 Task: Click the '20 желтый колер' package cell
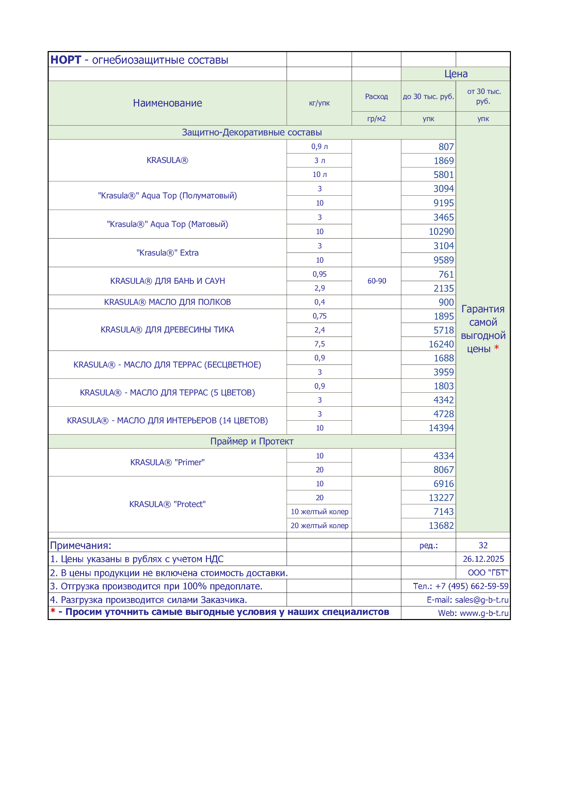(x=319, y=525)
